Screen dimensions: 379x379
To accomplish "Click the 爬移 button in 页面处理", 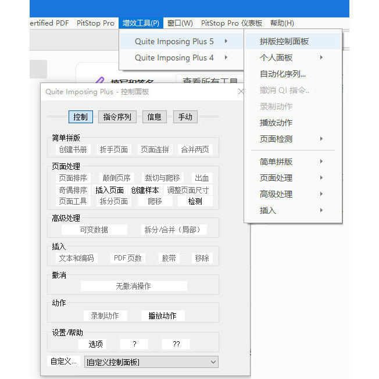I will tap(155, 201).
